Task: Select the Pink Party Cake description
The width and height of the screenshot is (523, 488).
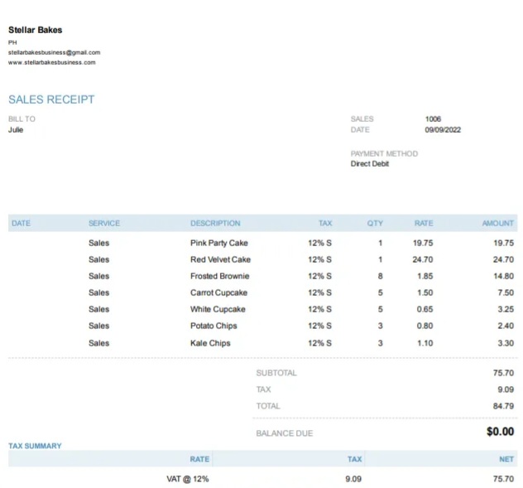Action: pyautogui.click(x=219, y=243)
